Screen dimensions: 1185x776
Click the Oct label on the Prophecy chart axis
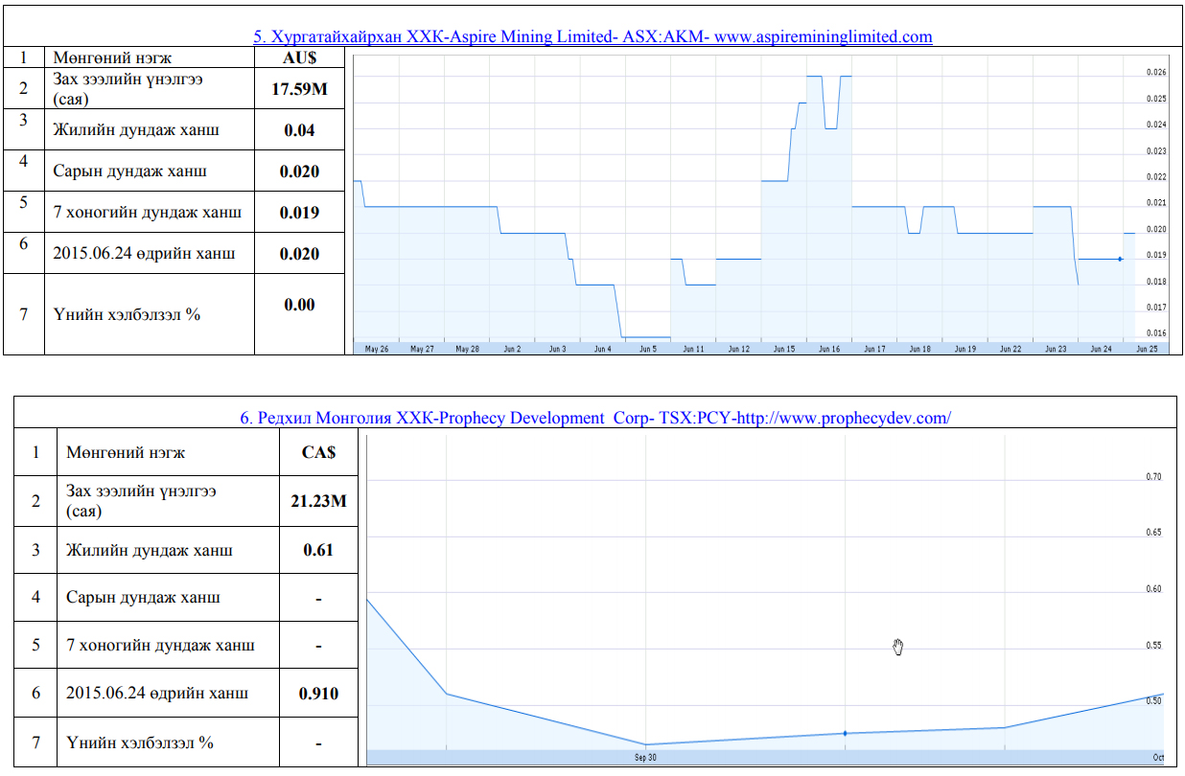(1157, 758)
